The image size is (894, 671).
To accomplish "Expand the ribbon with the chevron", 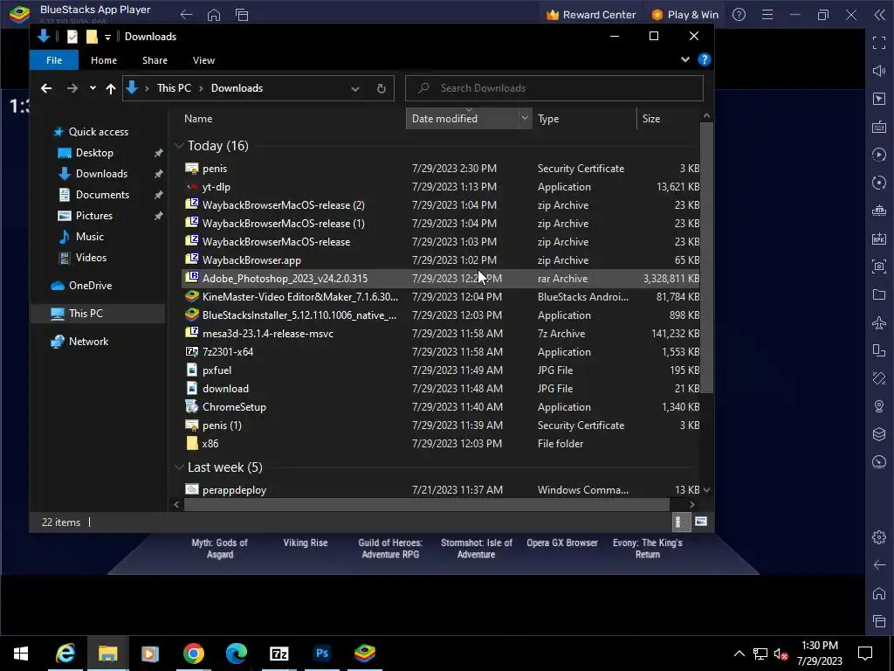I will (x=684, y=59).
